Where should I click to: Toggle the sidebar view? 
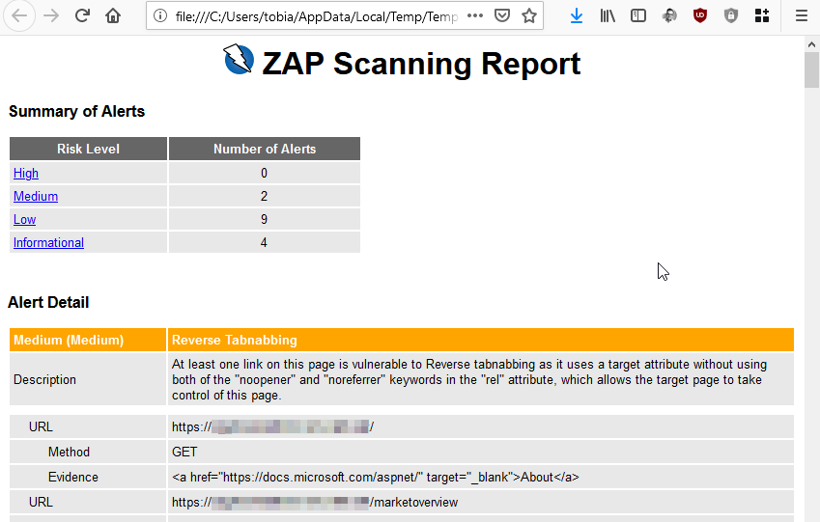pos(638,15)
